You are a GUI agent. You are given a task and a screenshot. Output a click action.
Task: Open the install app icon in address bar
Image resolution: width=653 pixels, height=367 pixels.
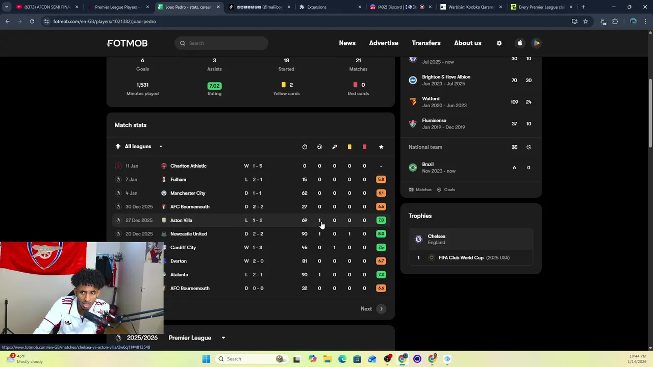(x=574, y=21)
